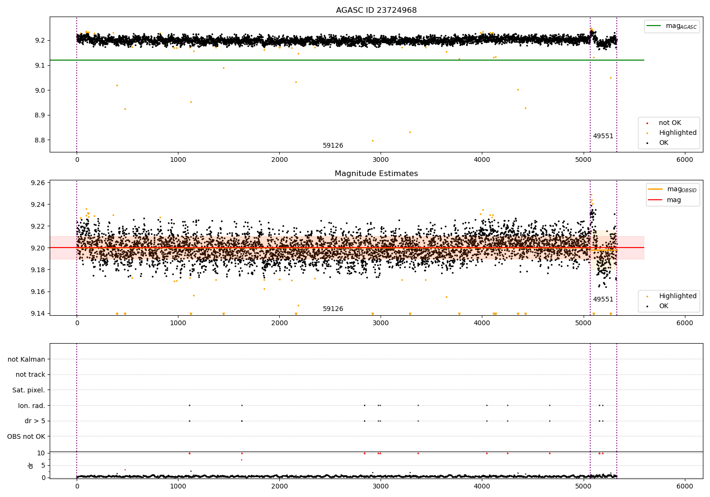The image size is (710, 497).
Task: Click 'OK' legend entry in top plot
Action: (658, 143)
